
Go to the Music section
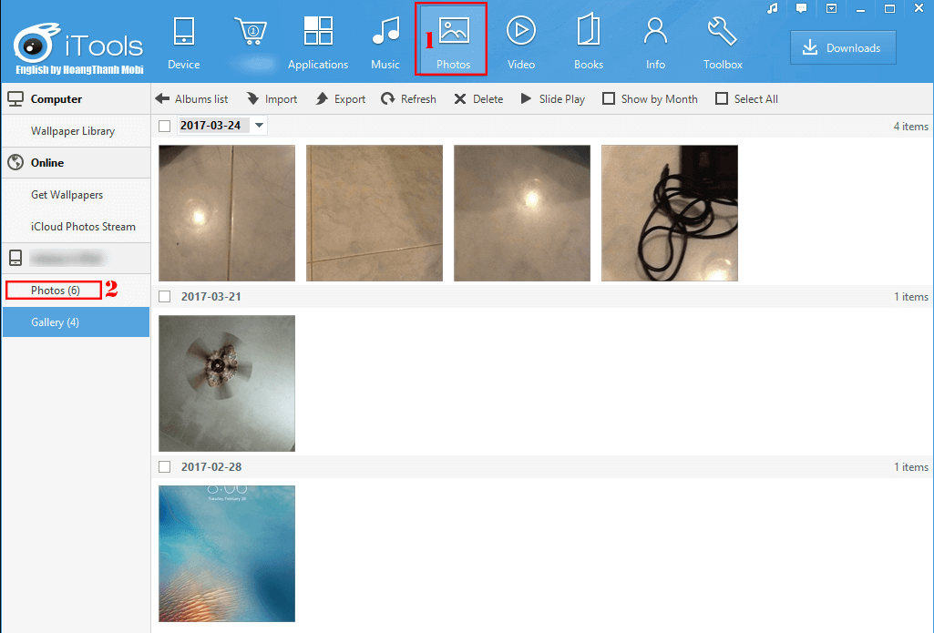pos(385,32)
